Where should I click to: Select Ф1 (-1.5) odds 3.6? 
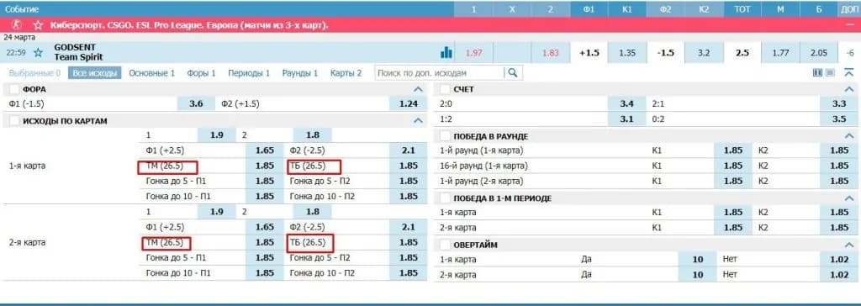point(196,104)
